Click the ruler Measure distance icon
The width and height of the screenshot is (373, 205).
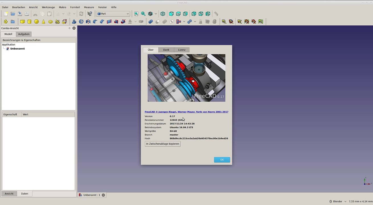(x=216, y=14)
